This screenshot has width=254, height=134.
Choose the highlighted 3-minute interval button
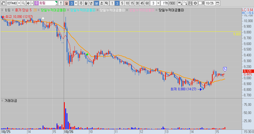coord(117,3)
